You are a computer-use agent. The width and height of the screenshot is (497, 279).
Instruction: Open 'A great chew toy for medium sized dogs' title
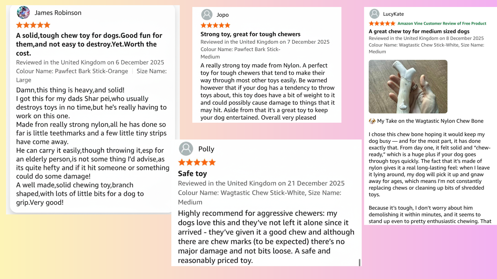[419, 31]
